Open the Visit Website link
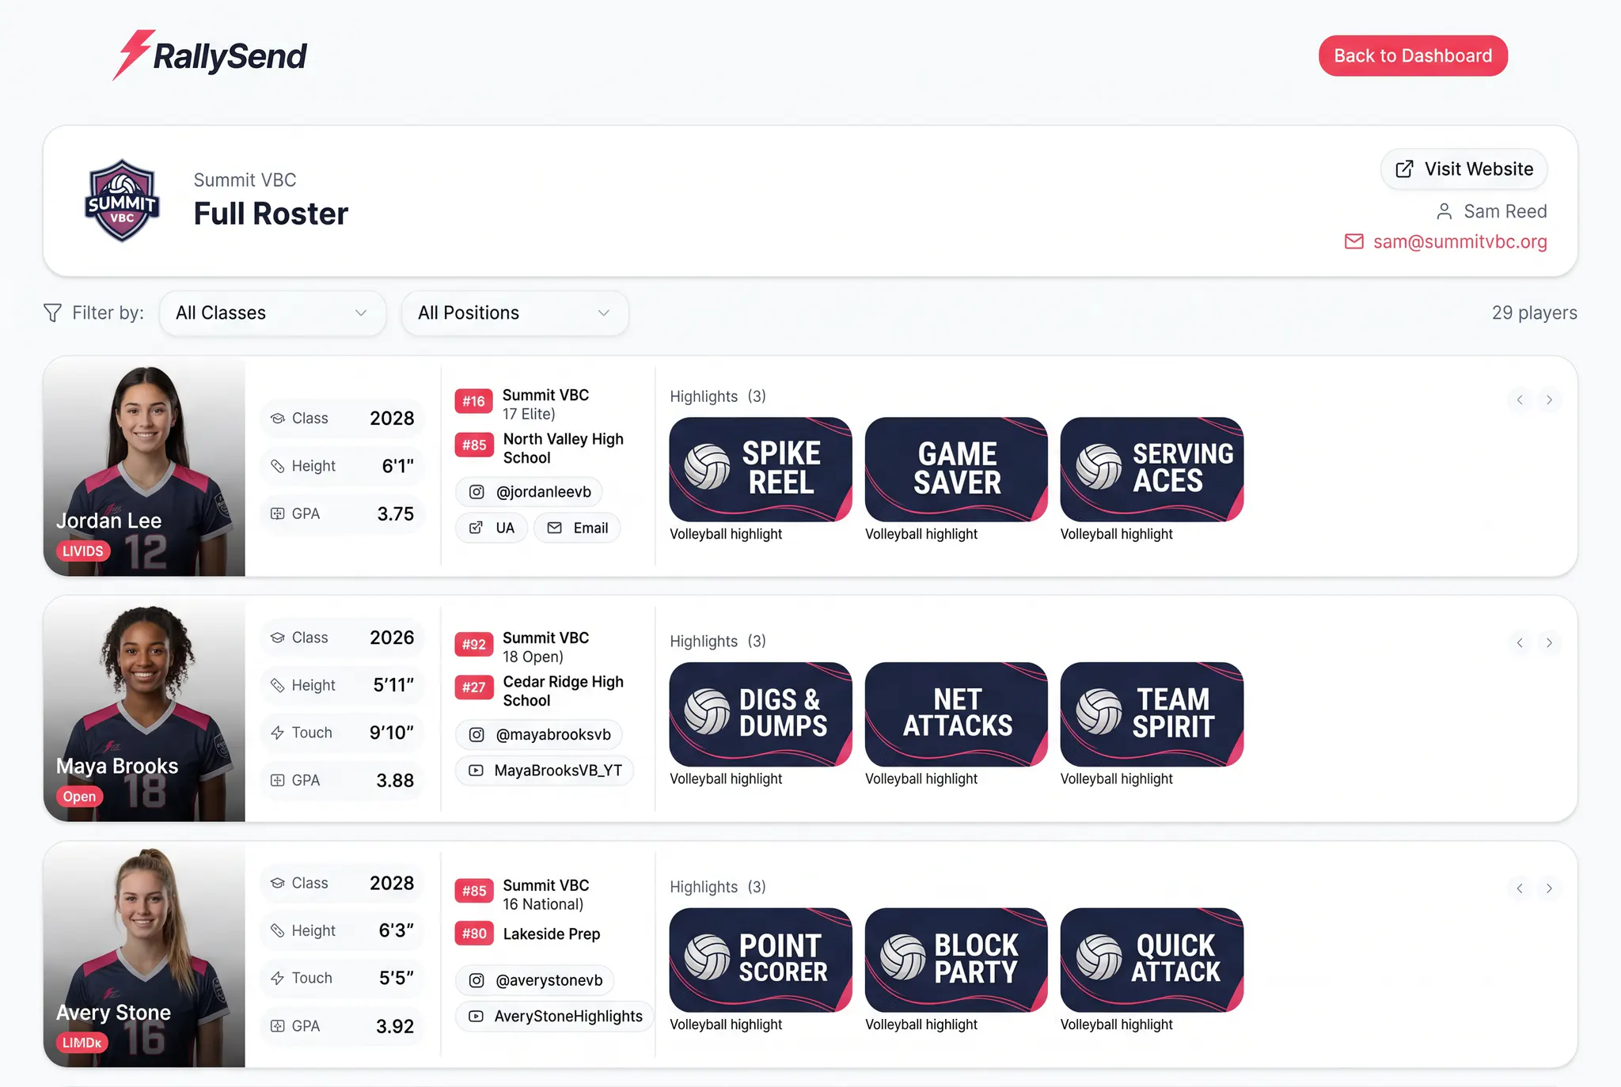This screenshot has height=1087, width=1621. pyautogui.click(x=1463, y=169)
